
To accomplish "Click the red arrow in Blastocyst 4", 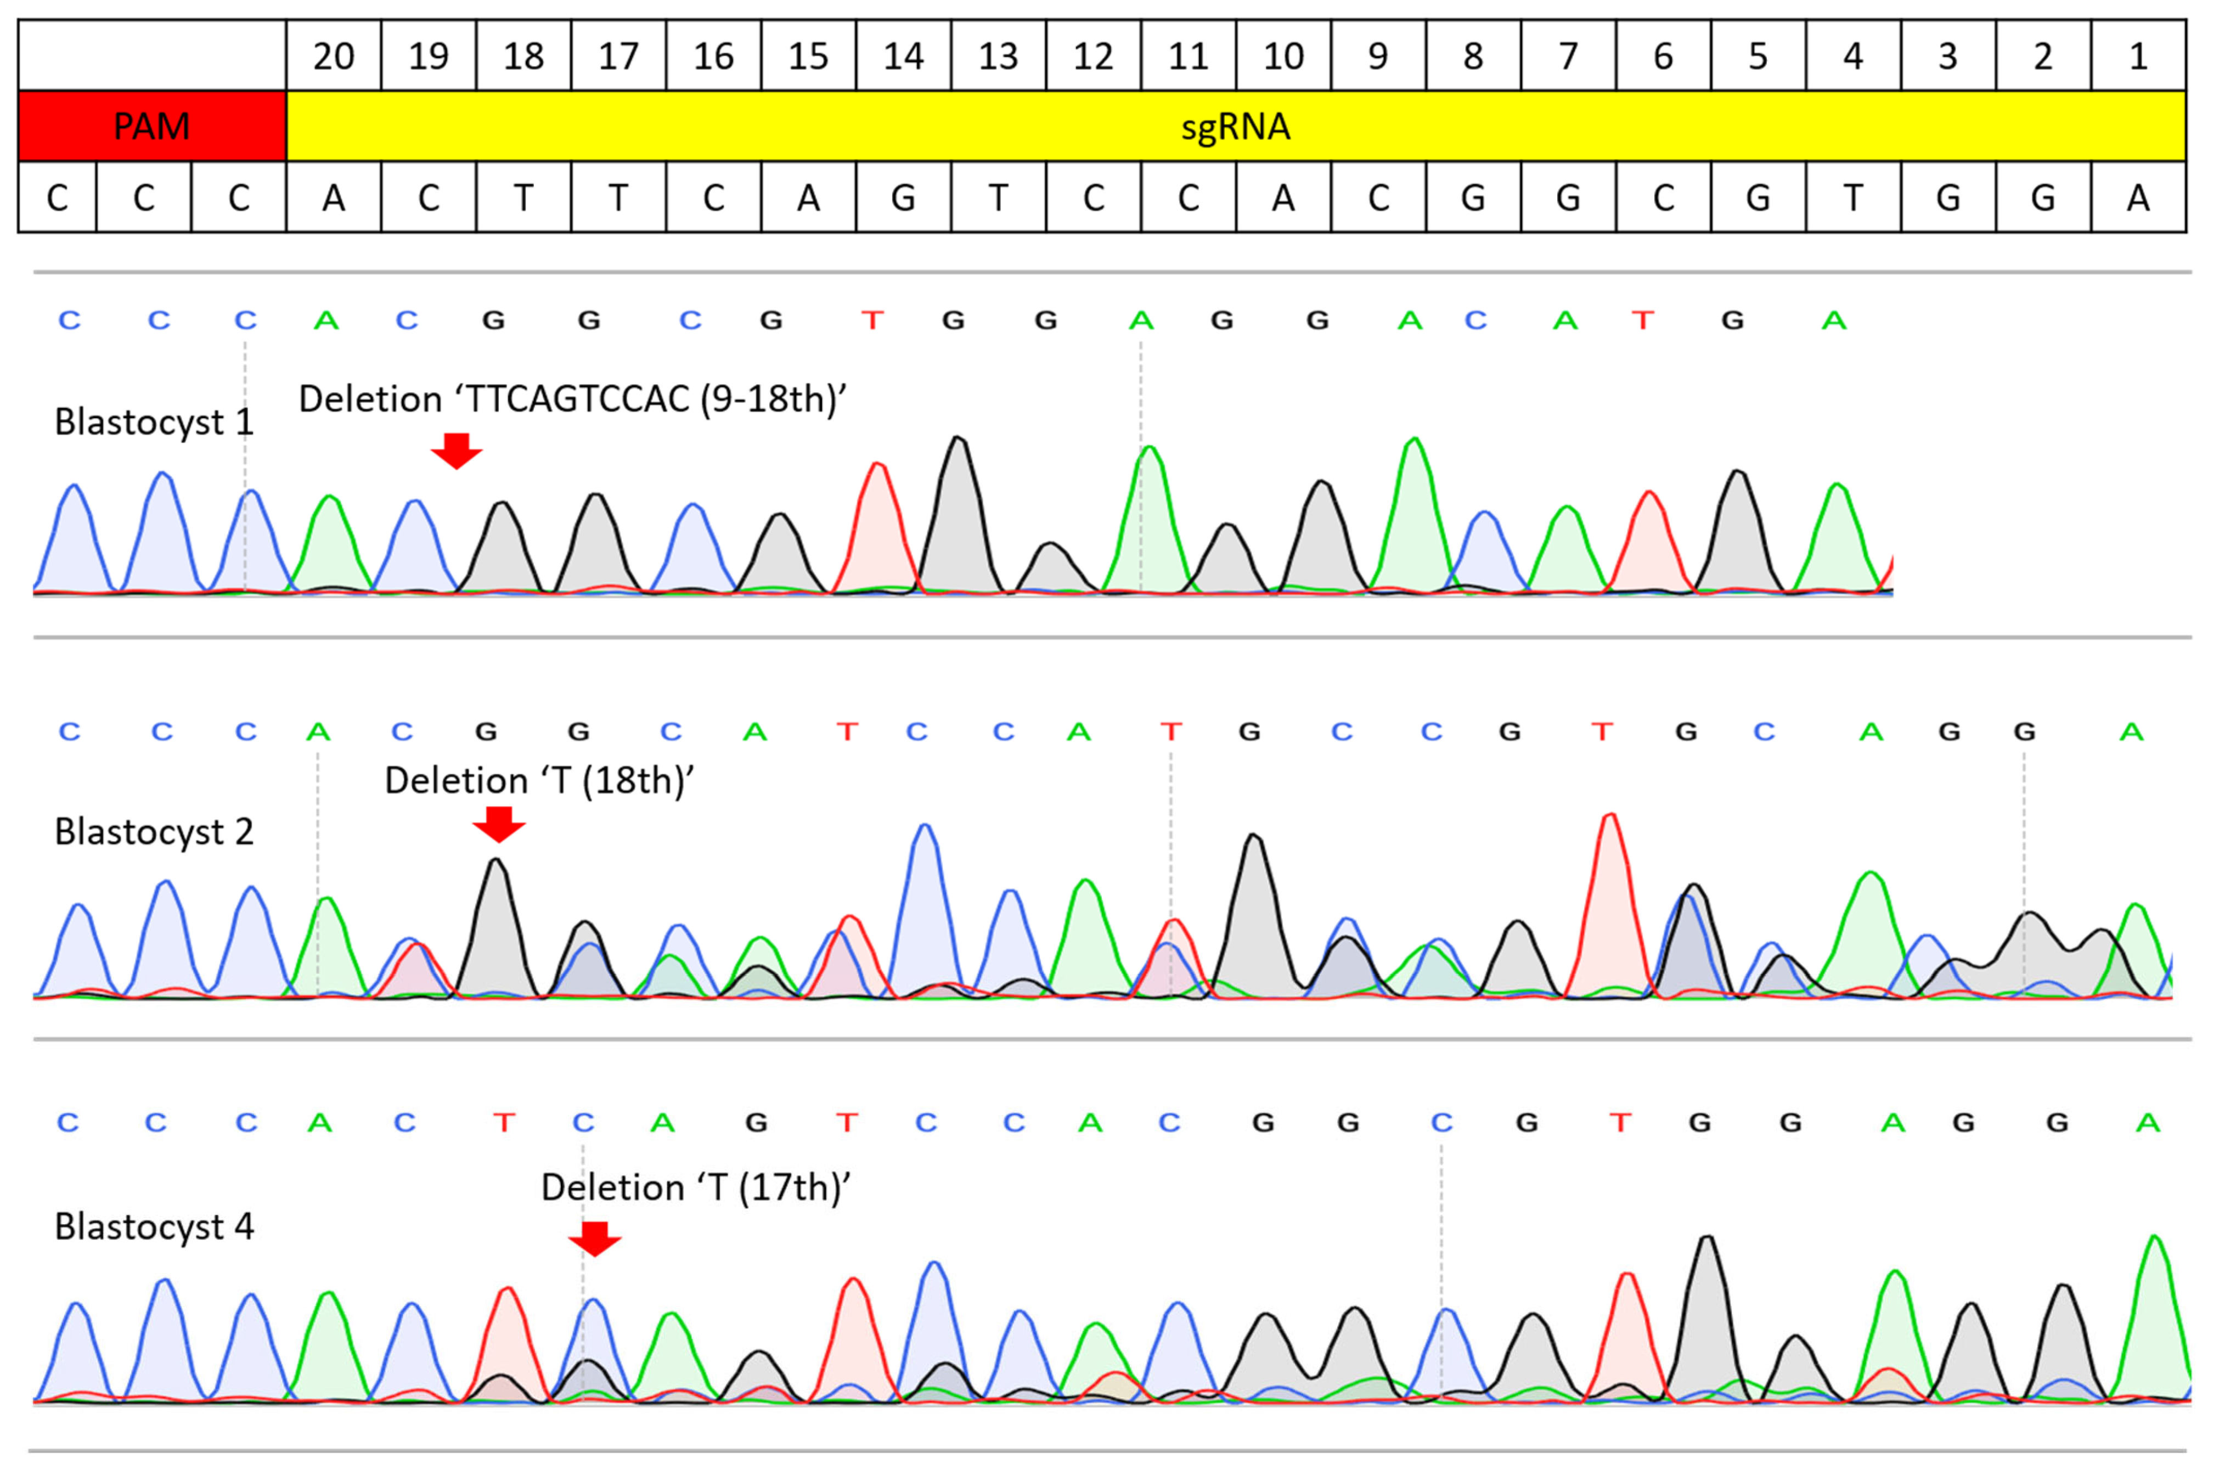I will tap(594, 1238).
